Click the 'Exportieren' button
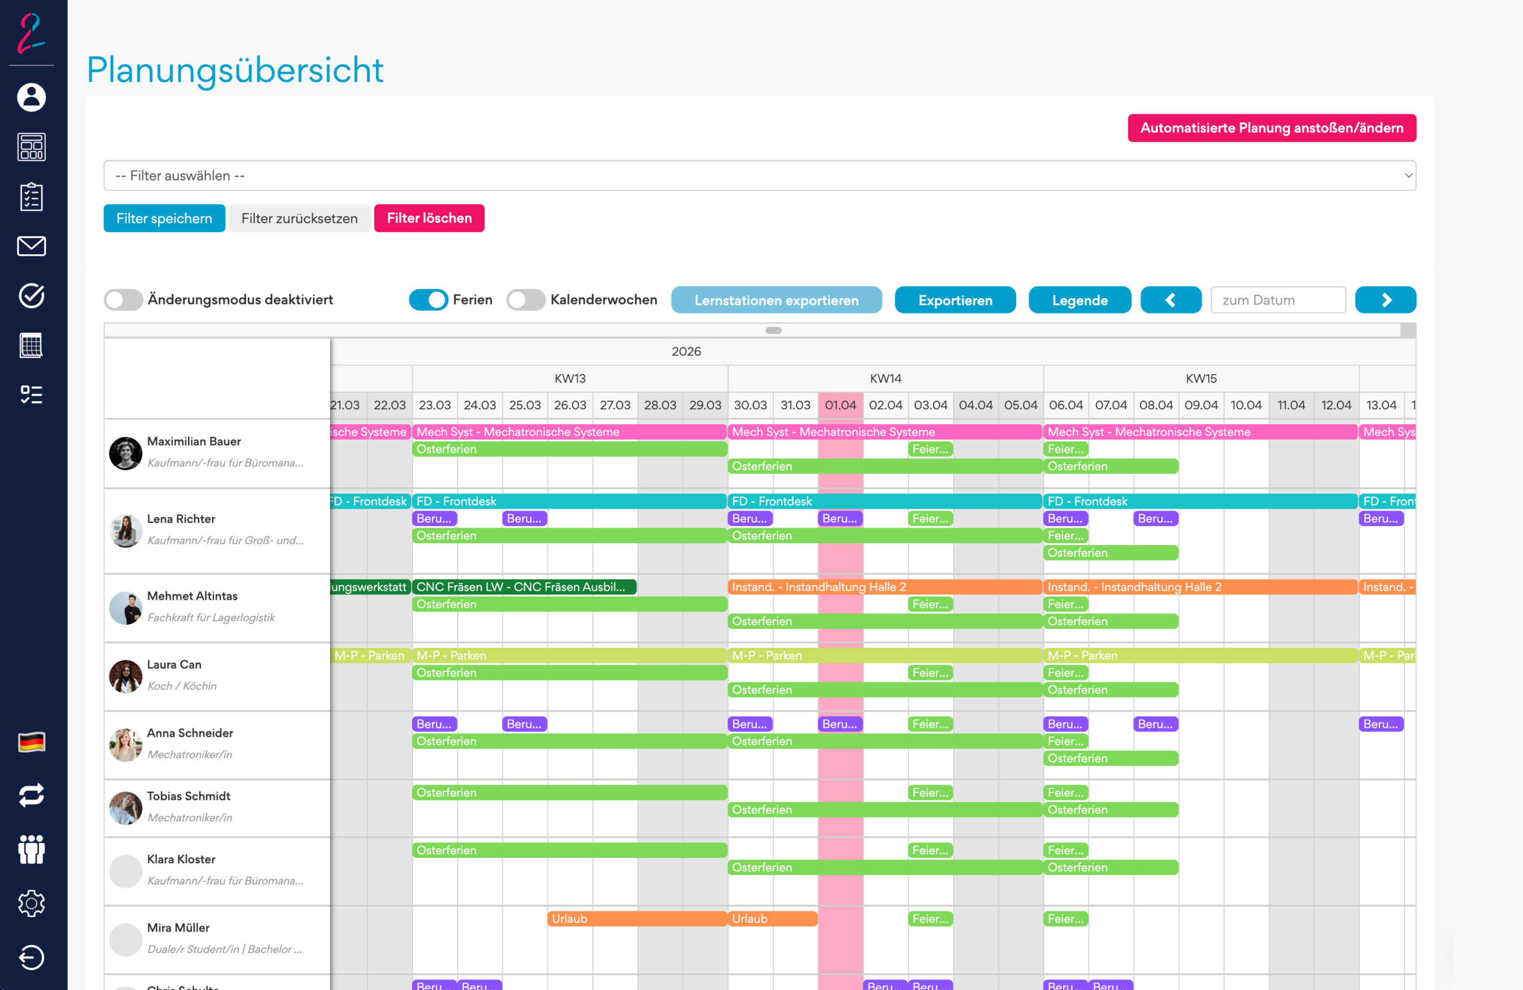The height and width of the screenshot is (990, 1523). 955,300
